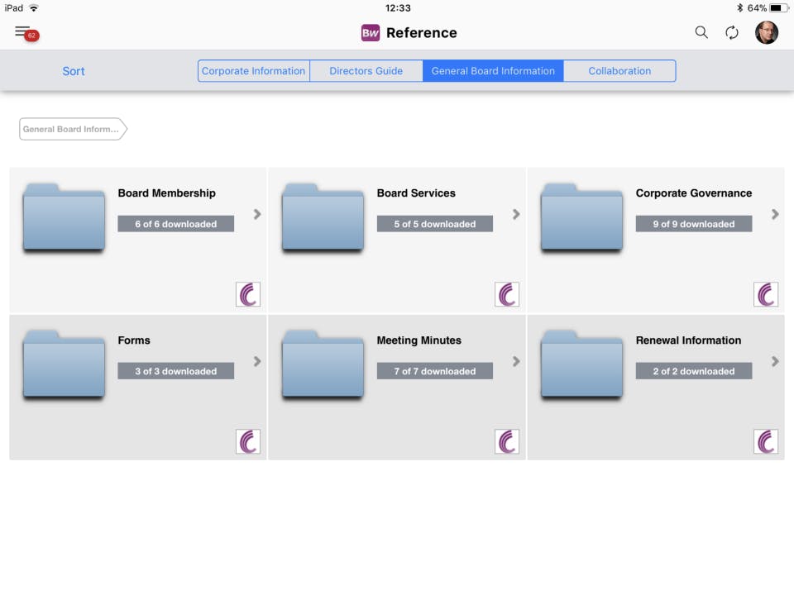The height and width of the screenshot is (595, 794).
Task: Tap the Reference page title
Action: (421, 33)
